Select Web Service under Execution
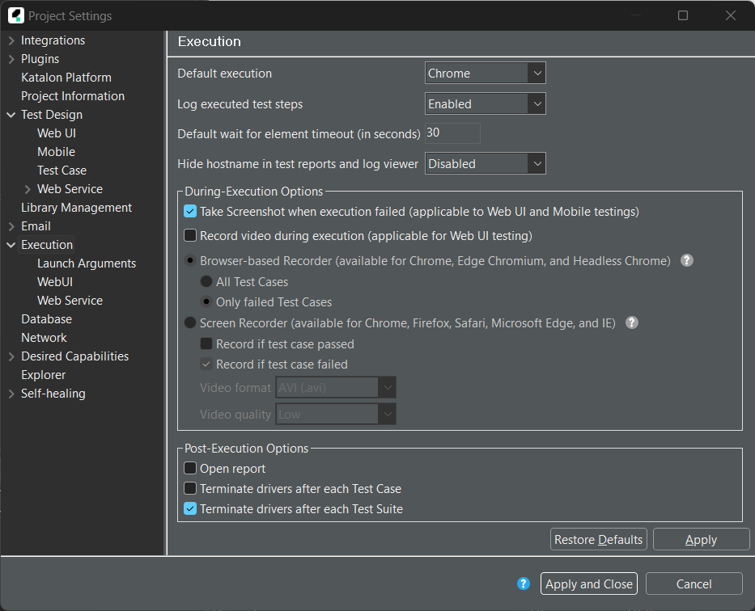755x611 pixels. 70,301
